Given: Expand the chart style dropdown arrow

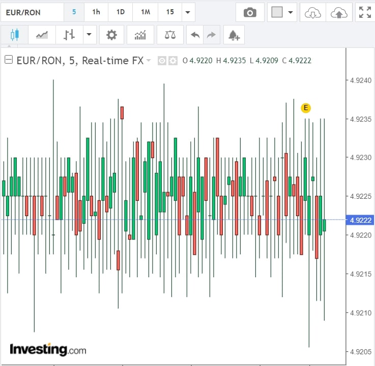Looking at the screenshot, I should point(89,35).
